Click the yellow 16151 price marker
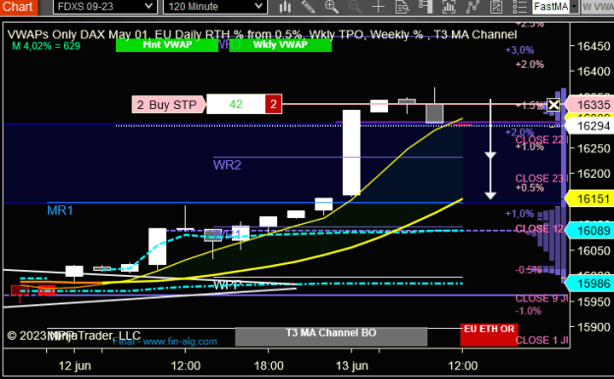The width and height of the screenshot is (614, 379). pos(589,199)
